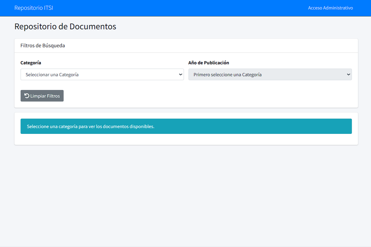Click the empty middle of the blue navigation bar

pyautogui.click(x=183, y=8)
